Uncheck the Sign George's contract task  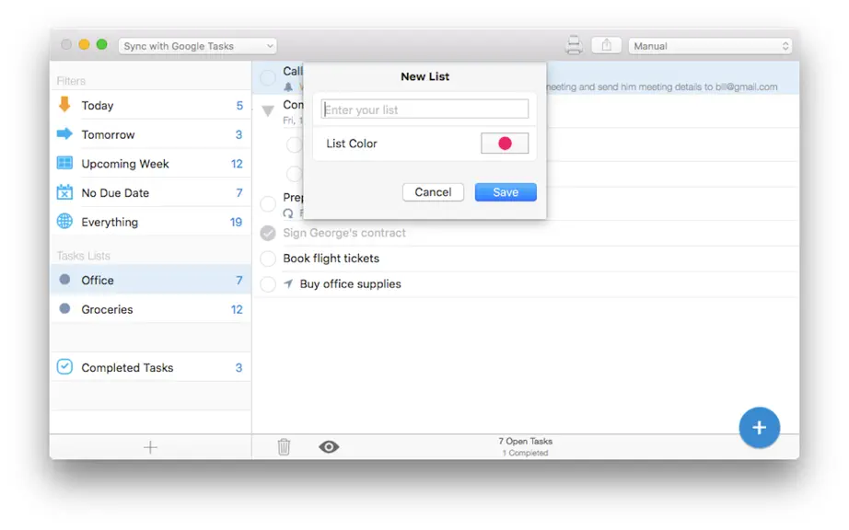(267, 233)
